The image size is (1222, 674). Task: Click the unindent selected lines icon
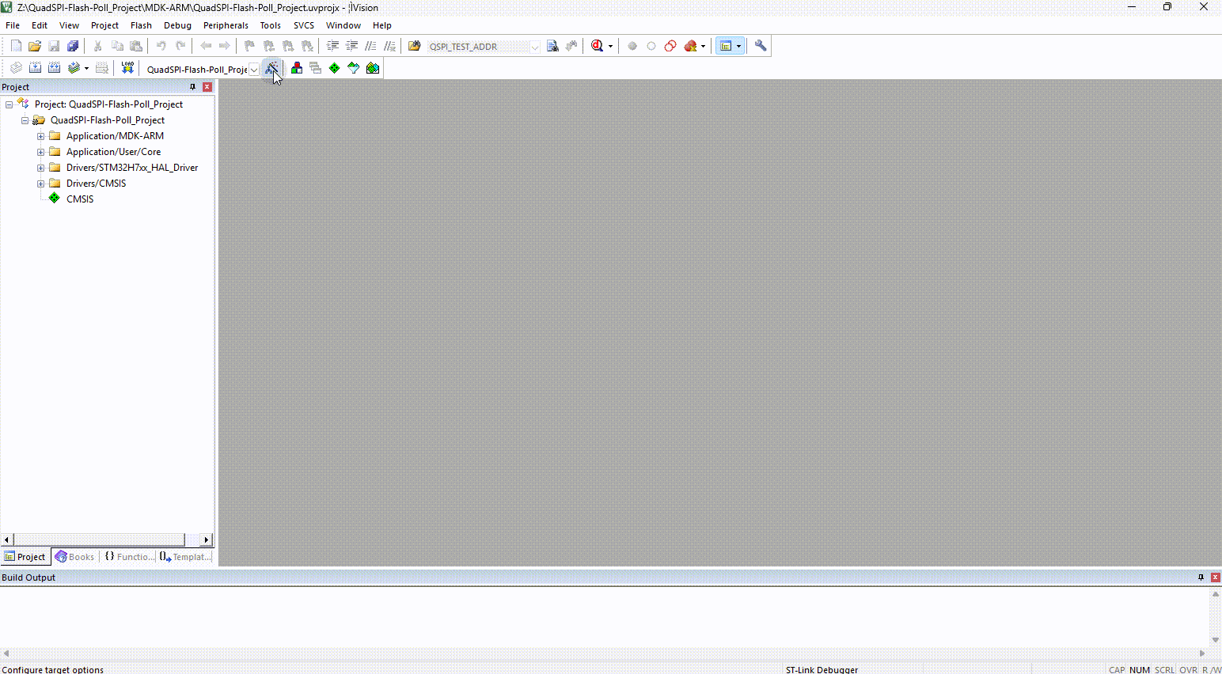click(x=351, y=46)
